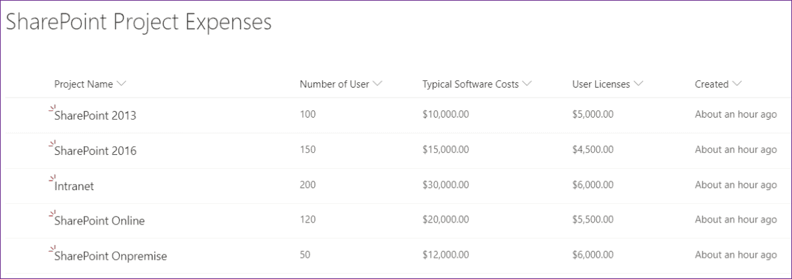The width and height of the screenshot is (792, 279).
Task: Open the SharePoint 2016 project item
Action: coord(95,151)
